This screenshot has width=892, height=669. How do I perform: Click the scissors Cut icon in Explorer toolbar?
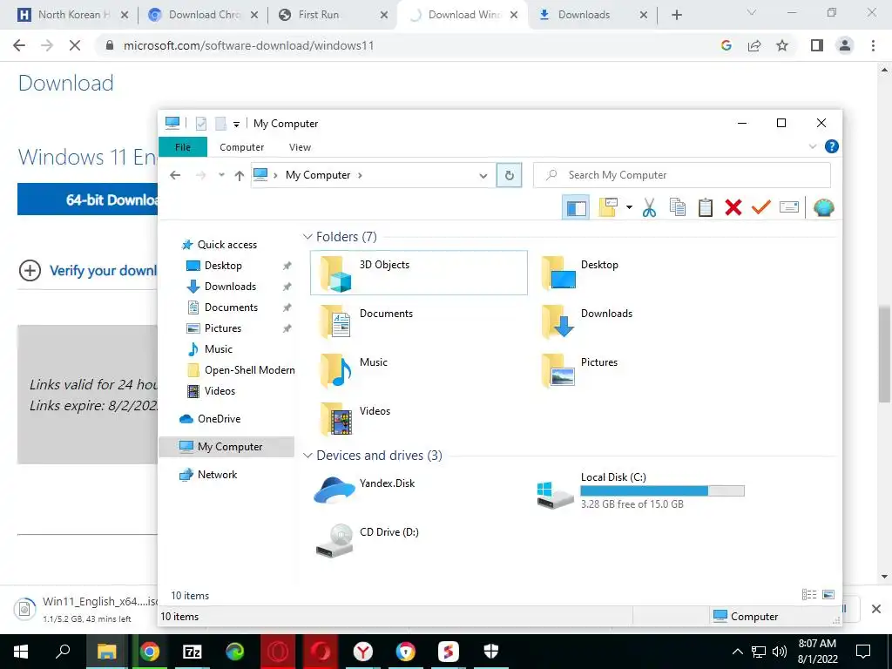pos(649,207)
